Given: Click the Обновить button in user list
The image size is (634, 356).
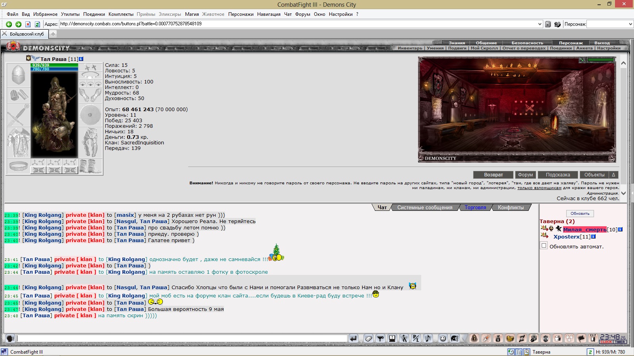Looking at the screenshot, I should (580, 214).
